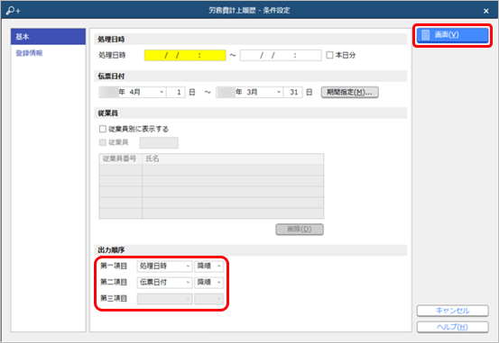Viewport: 499px width, 343px height.
Task: Enable the 本日分 checkbox
Action: [329, 55]
